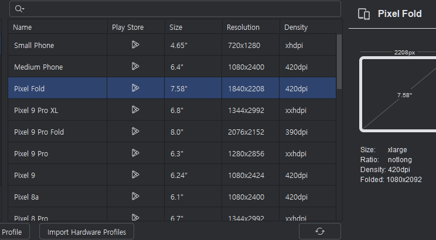The height and width of the screenshot is (240, 436).
Task: Click the 720x1280 resolution cell
Action: click(x=251, y=45)
